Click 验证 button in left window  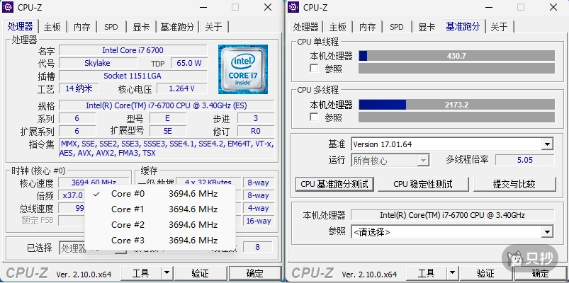point(200,273)
